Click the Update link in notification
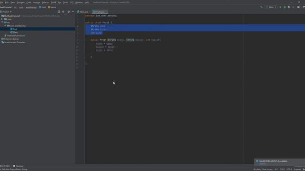The width and height of the screenshot is (305, 171). [x=263, y=164]
